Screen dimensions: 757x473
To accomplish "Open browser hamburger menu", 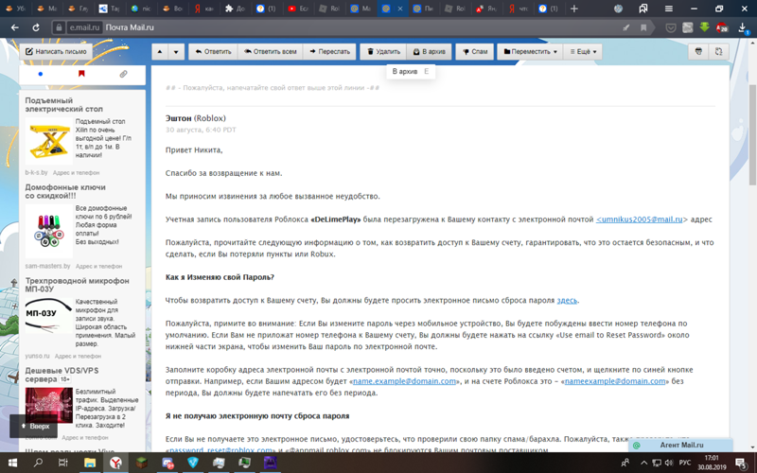I will [x=669, y=9].
